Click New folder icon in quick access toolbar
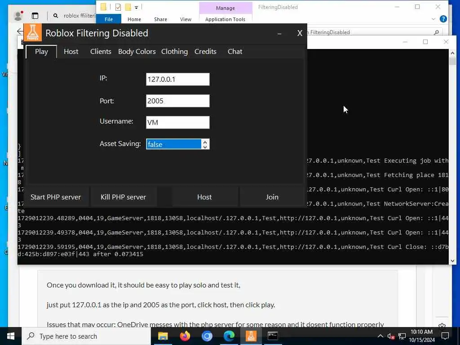Image resolution: width=460 pixels, height=345 pixels. 128,7
